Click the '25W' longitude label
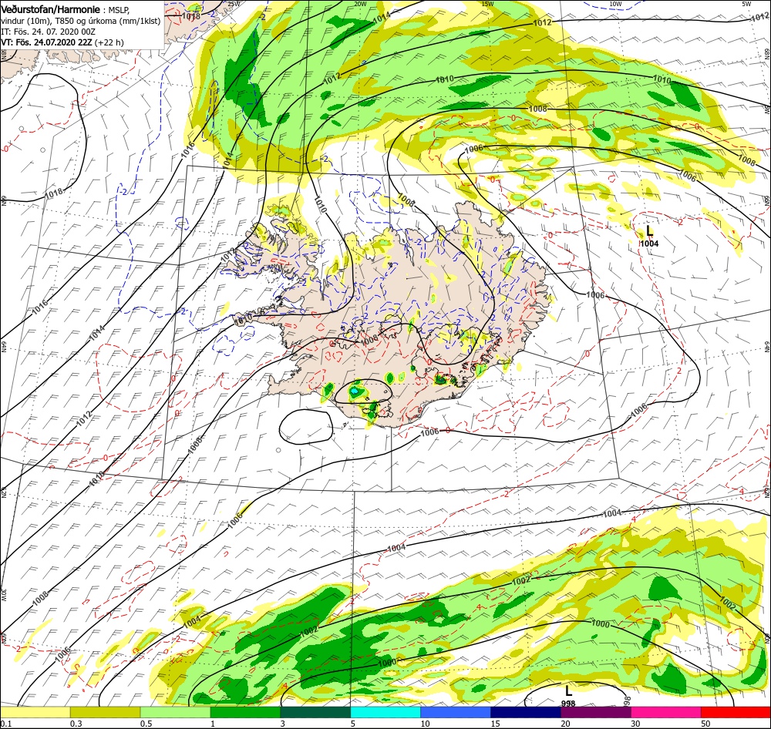This screenshot has height=729, width=771. [x=234, y=4]
